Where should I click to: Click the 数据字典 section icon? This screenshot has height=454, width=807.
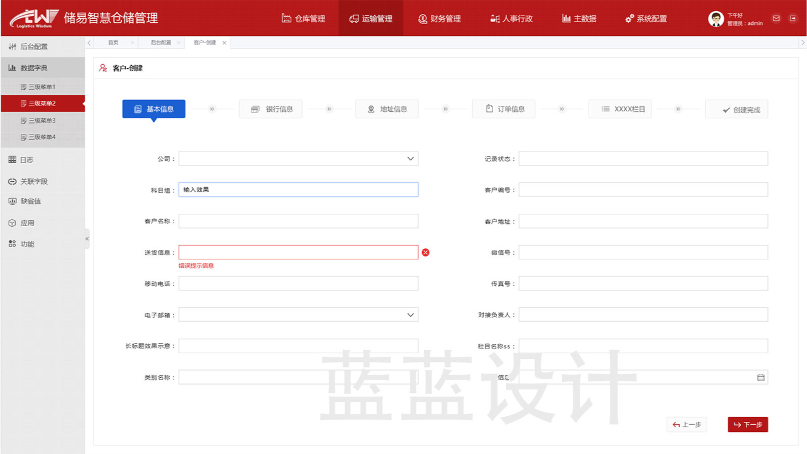[13, 67]
